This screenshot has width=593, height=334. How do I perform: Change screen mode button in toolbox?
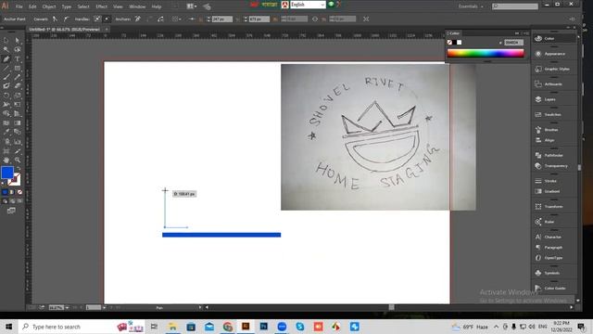tap(11, 211)
